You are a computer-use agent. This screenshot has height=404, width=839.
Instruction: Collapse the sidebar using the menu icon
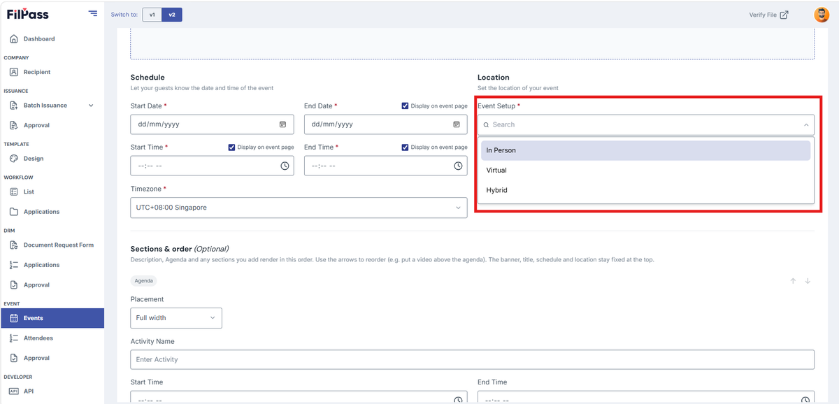click(93, 14)
